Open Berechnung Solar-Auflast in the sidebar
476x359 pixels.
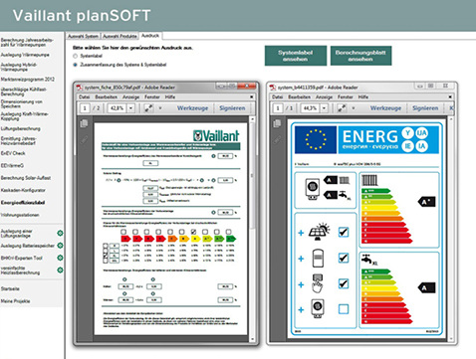[x=26, y=178]
